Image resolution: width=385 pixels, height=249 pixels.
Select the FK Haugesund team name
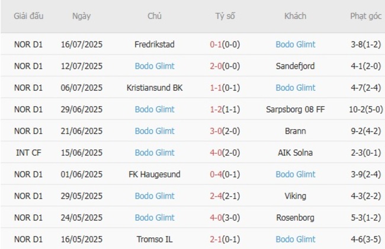pos(155,174)
